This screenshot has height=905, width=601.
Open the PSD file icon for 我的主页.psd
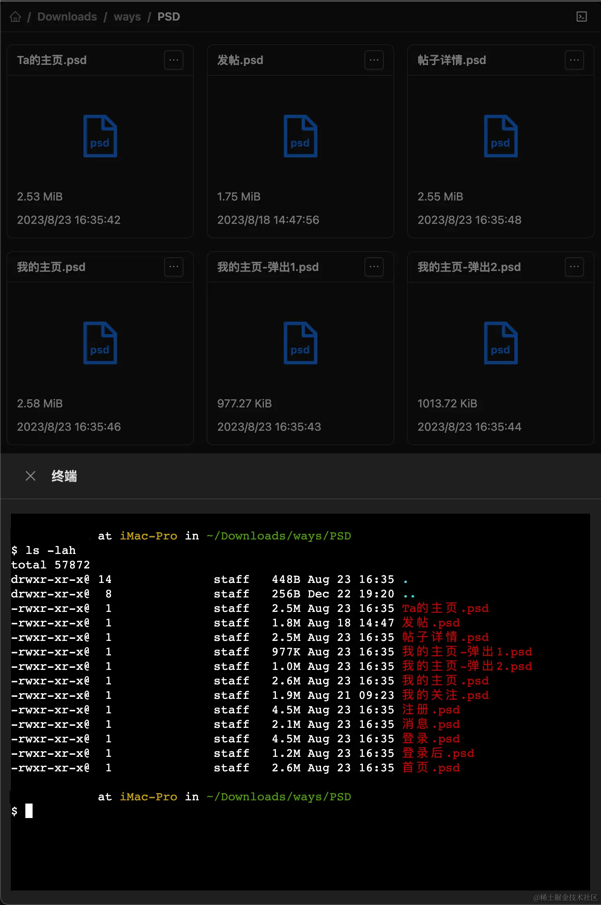(100, 343)
